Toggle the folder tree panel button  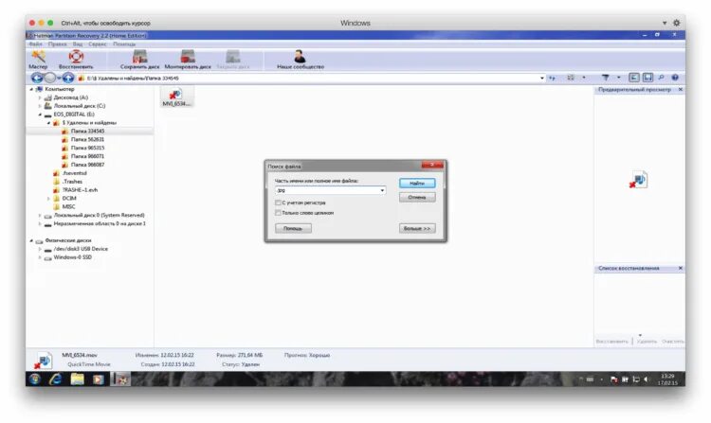tap(634, 78)
